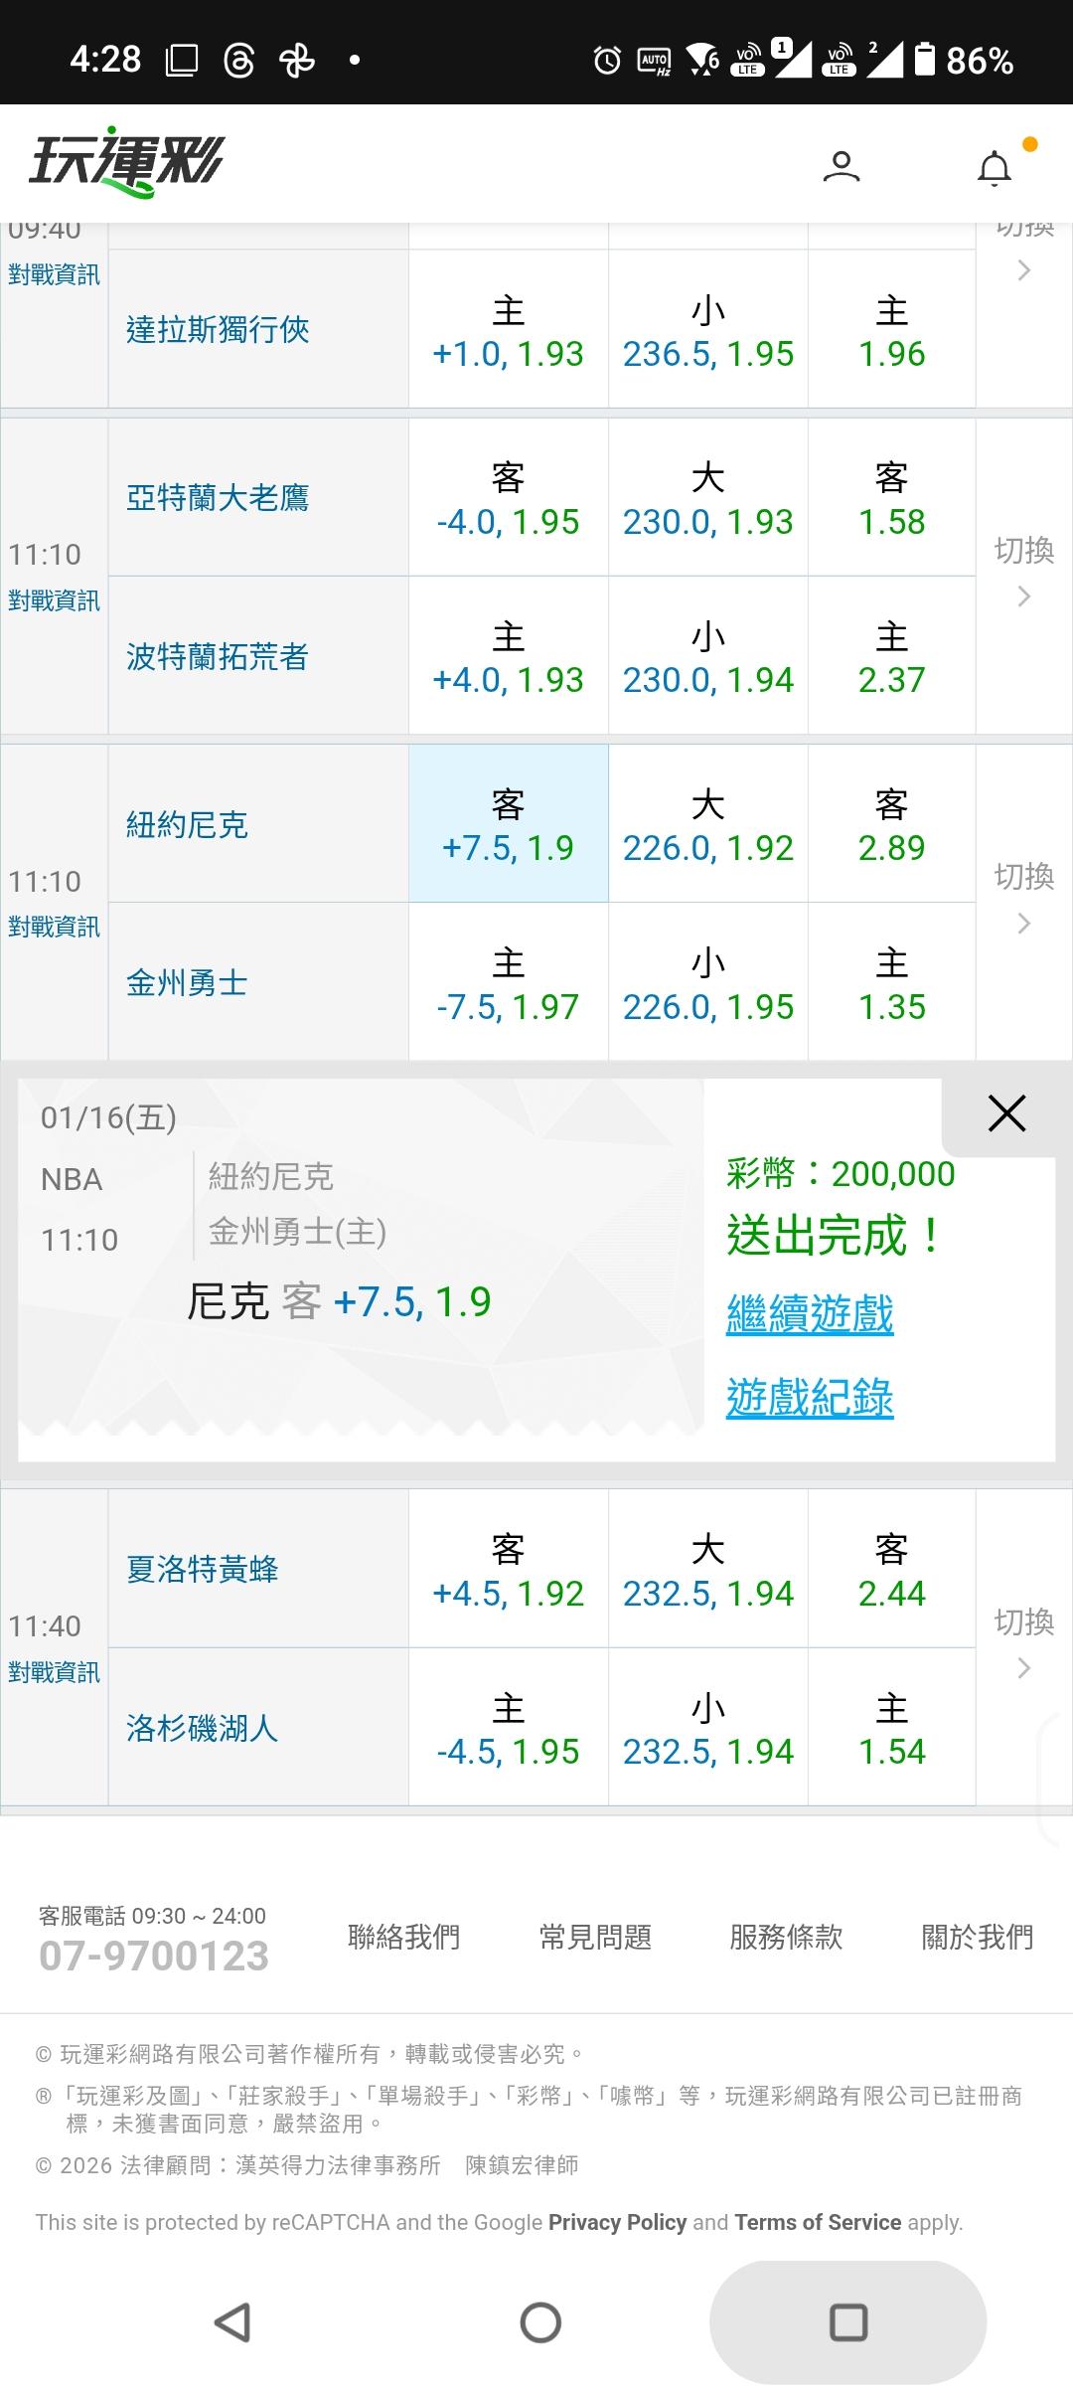Close the bet confirmation slip
Screen dimensions: 1073x2386
1006,1114
